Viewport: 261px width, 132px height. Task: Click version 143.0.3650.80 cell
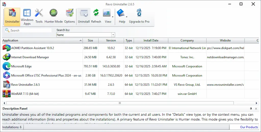pos(111,66)
